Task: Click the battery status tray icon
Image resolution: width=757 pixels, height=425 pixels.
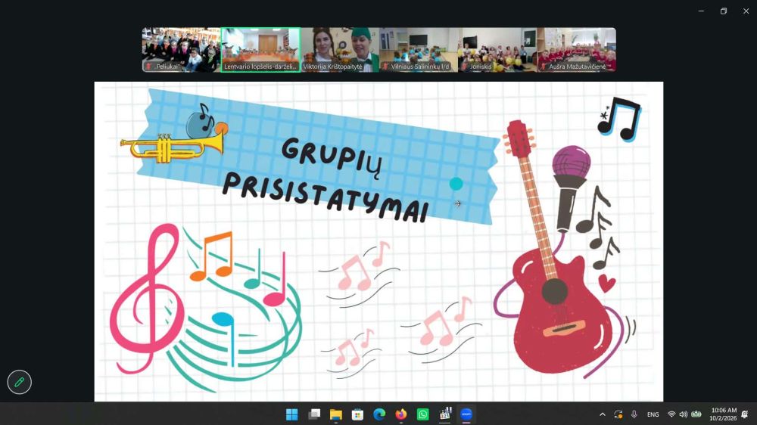Action: [696, 414]
